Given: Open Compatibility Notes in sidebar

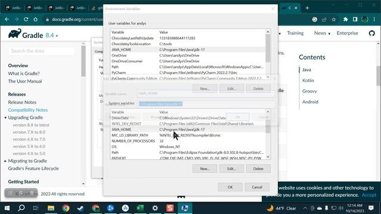Looking at the screenshot, I should 28,110.
